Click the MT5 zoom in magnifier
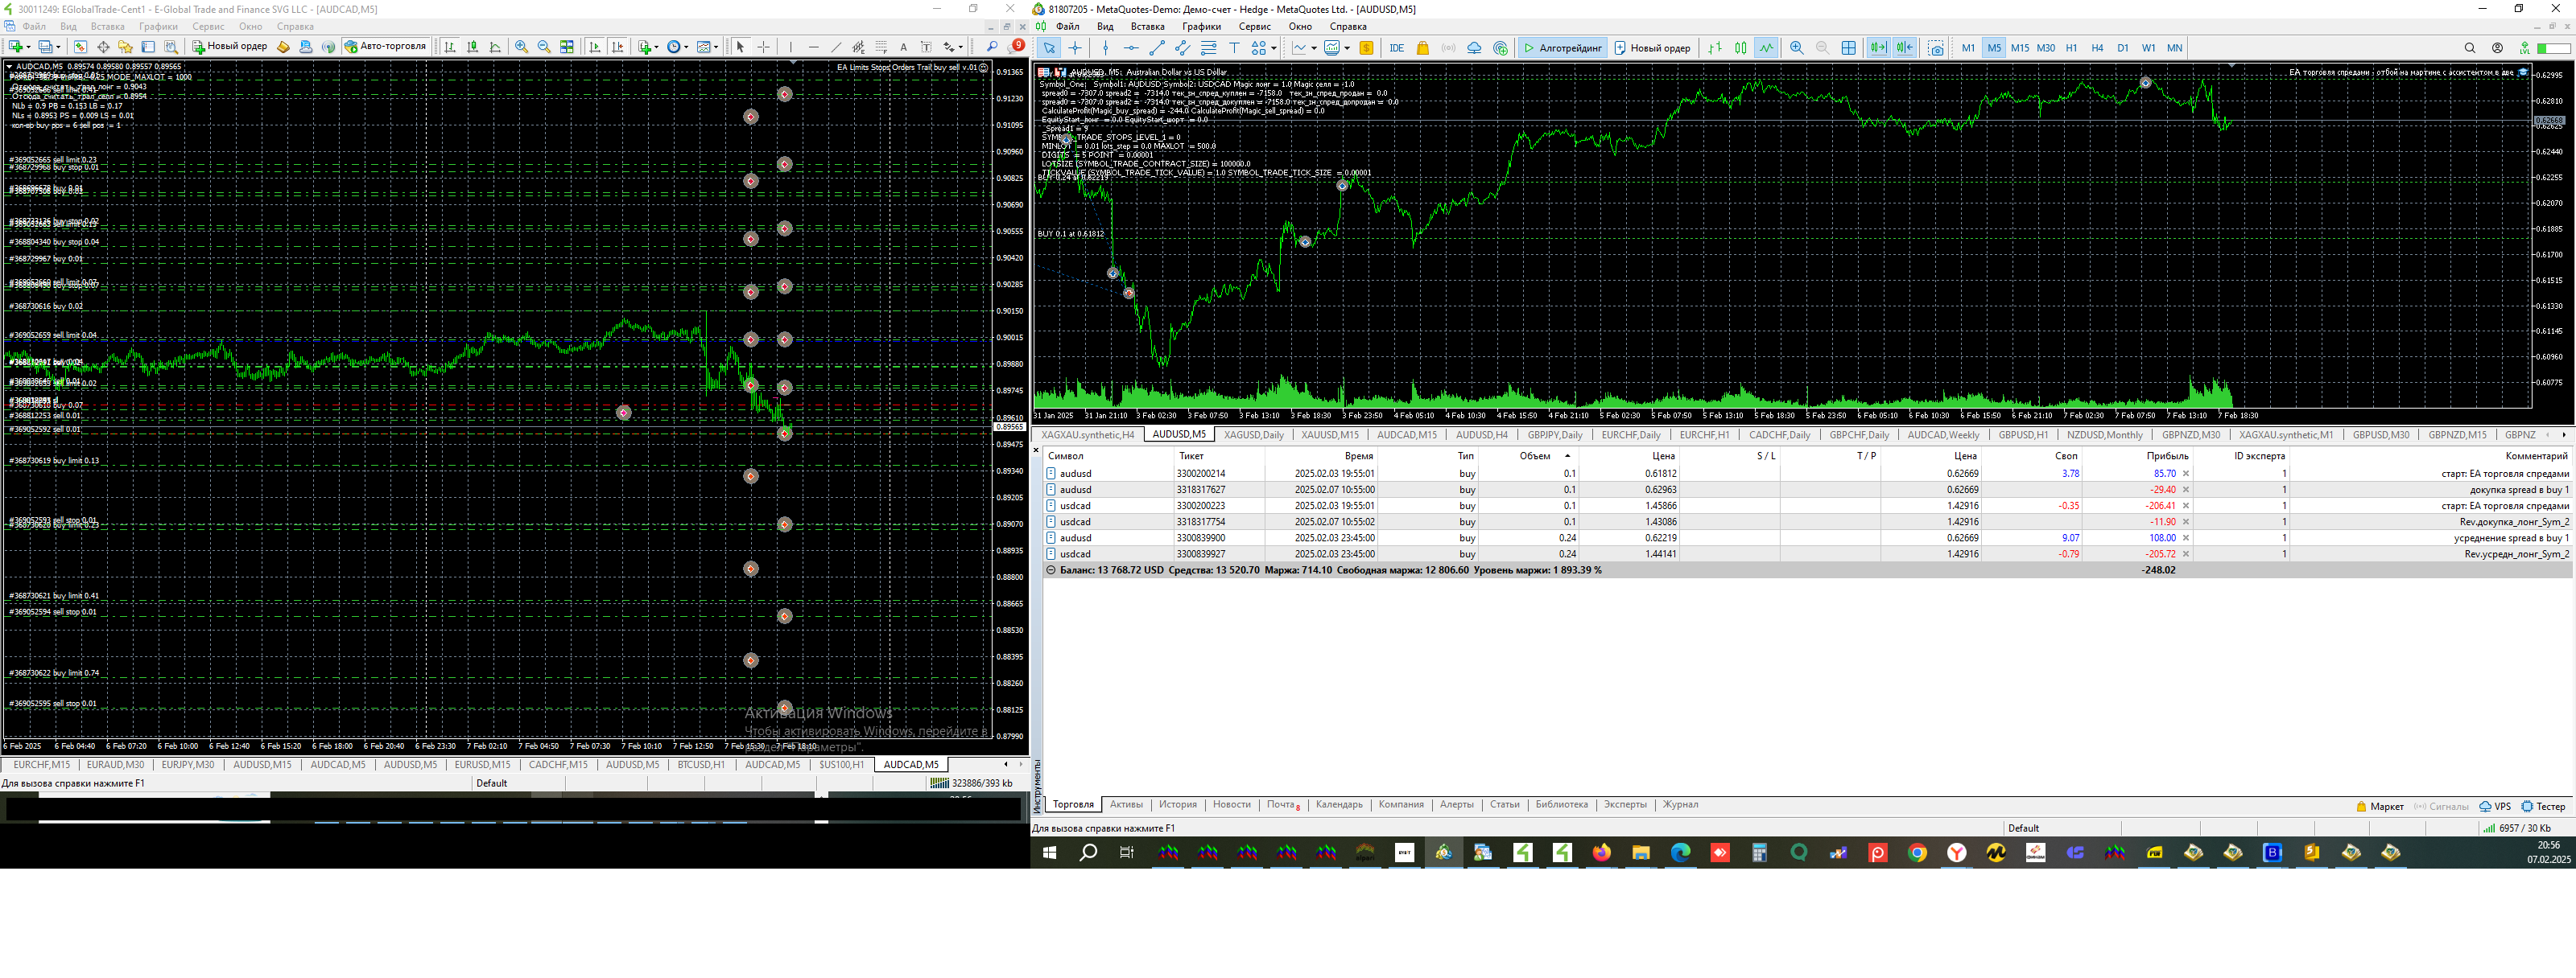The width and height of the screenshot is (2576, 978). [x=1796, y=48]
